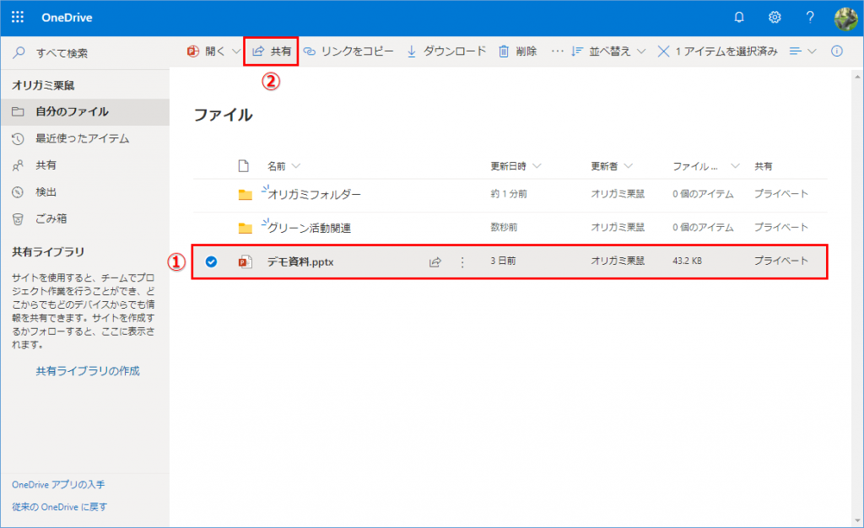Open the 更新者 column dropdown
The width and height of the screenshot is (864, 528).
(x=628, y=166)
